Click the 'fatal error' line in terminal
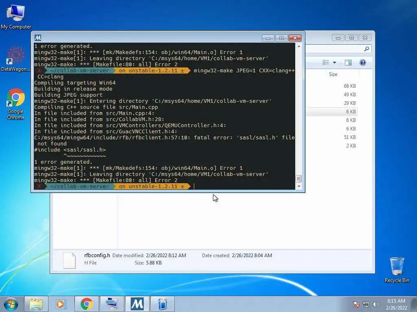417x312 pixels. pos(165,137)
